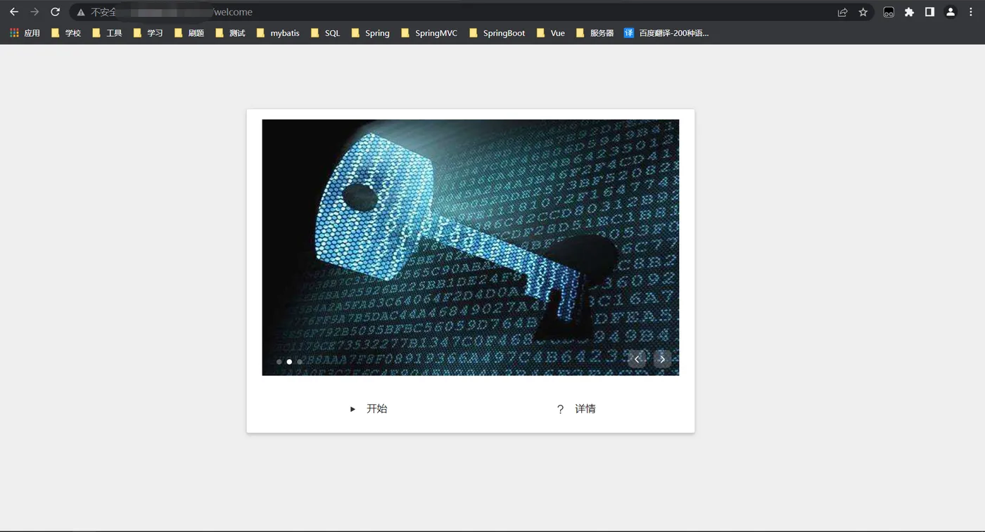Screen dimensions: 985x532
Task: Jump to the first carousel dot
Action: pyautogui.click(x=279, y=362)
